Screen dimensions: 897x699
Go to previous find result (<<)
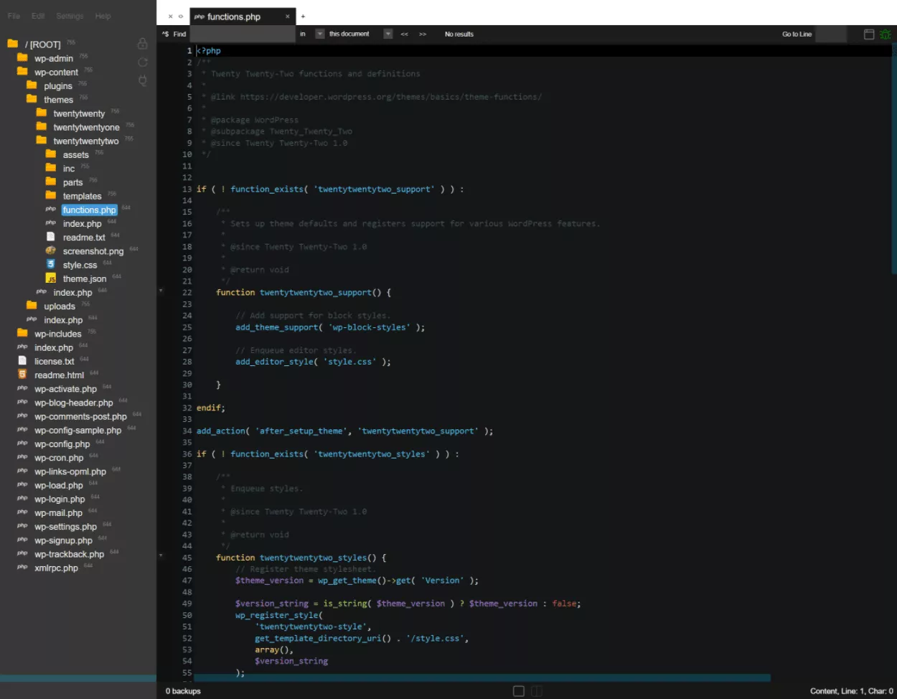click(x=405, y=34)
